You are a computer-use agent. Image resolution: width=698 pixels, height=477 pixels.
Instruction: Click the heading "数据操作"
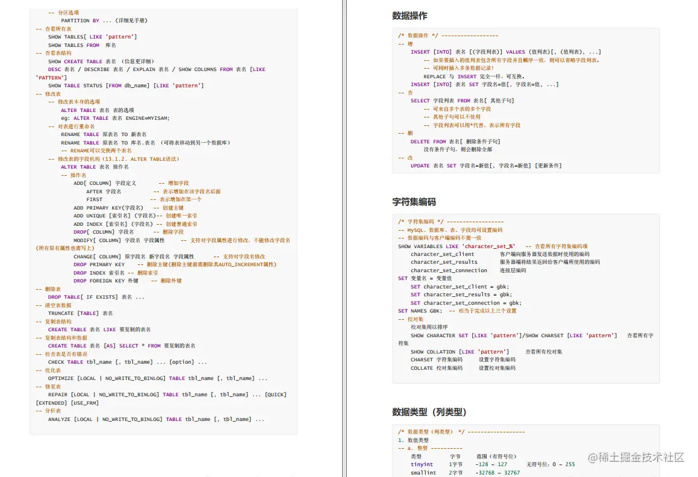[x=410, y=16]
